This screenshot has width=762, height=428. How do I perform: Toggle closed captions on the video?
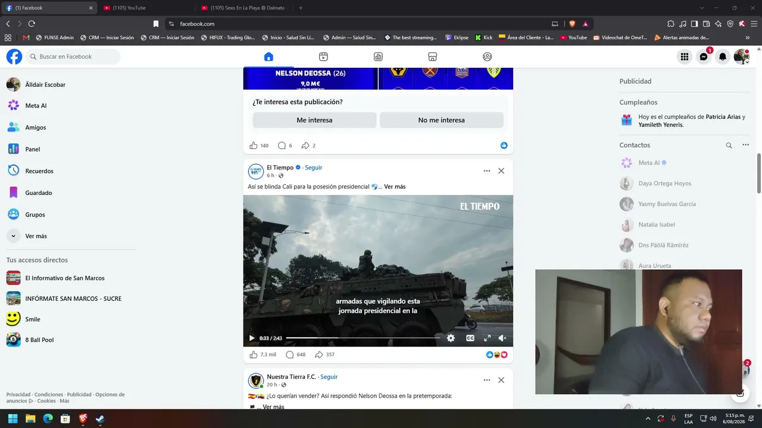470,338
